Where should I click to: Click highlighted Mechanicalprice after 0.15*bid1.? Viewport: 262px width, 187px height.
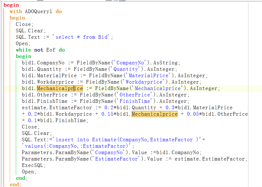154,114
